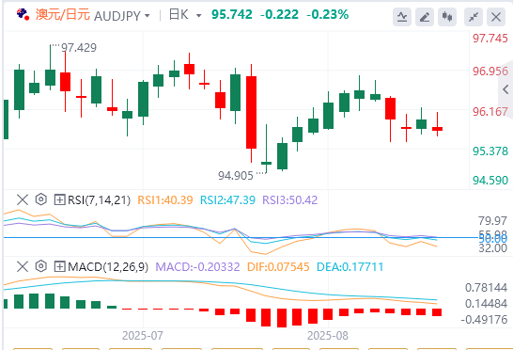
Task: Click the Australian flag currency icon
Action: click(x=23, y=14)
